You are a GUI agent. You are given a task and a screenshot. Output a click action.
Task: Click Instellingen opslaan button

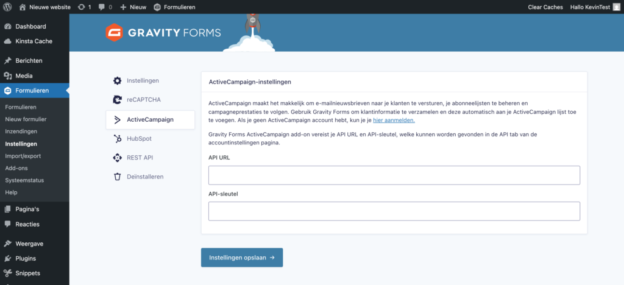coord(242,258)
